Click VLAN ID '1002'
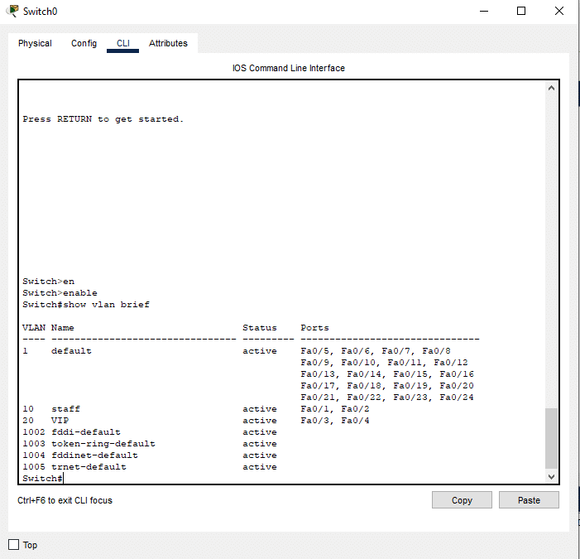 tap(34, 432)
